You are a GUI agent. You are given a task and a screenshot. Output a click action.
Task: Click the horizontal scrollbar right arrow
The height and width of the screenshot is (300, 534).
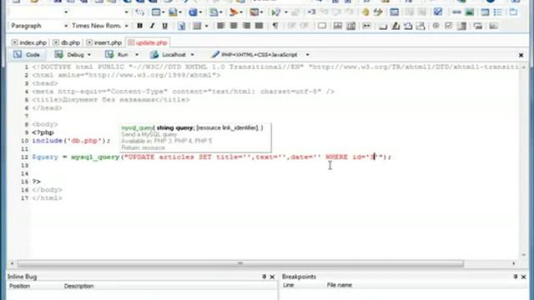(x=514, y=263)
